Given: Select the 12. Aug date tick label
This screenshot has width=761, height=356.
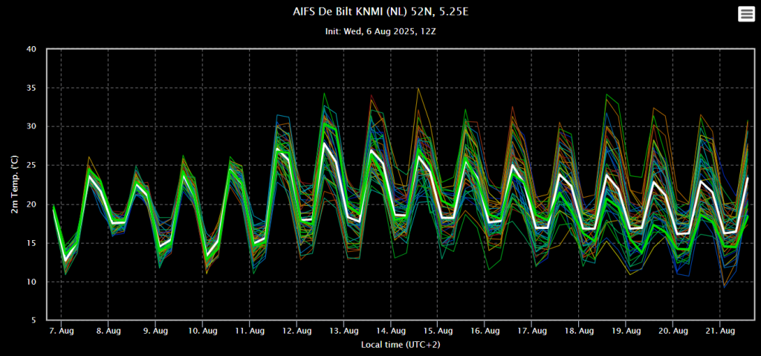Looking at the screenshot, I should (297, 331).
